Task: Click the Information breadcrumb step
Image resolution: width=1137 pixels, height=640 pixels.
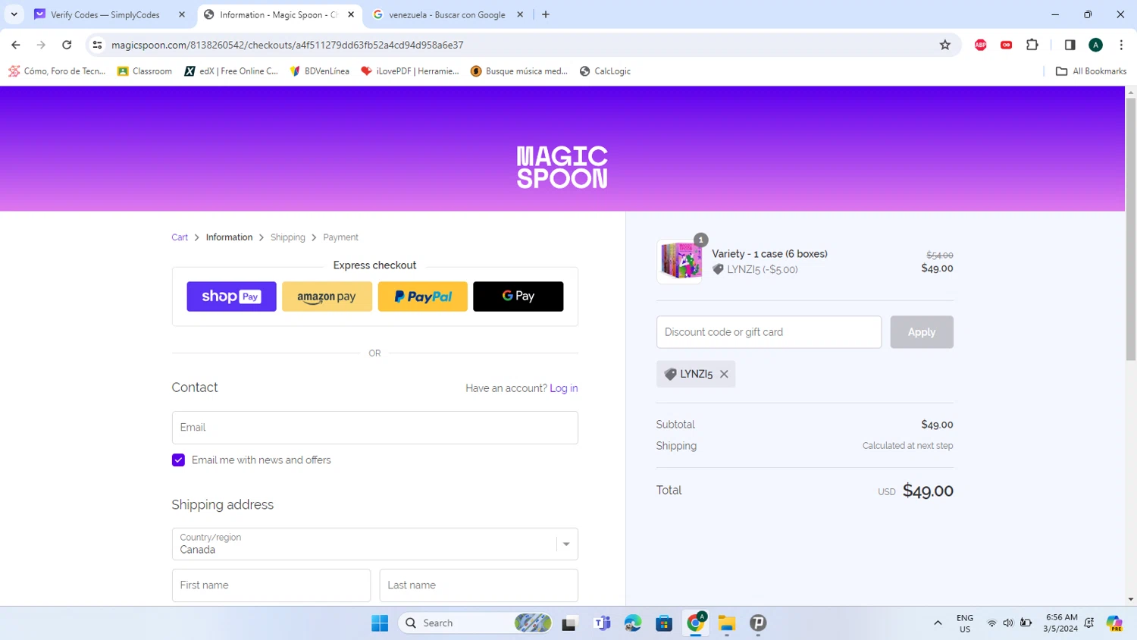Action: click(229, 237)
